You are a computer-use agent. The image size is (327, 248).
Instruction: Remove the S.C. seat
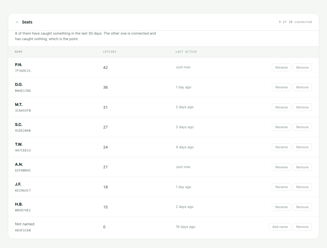coord(302,127)
